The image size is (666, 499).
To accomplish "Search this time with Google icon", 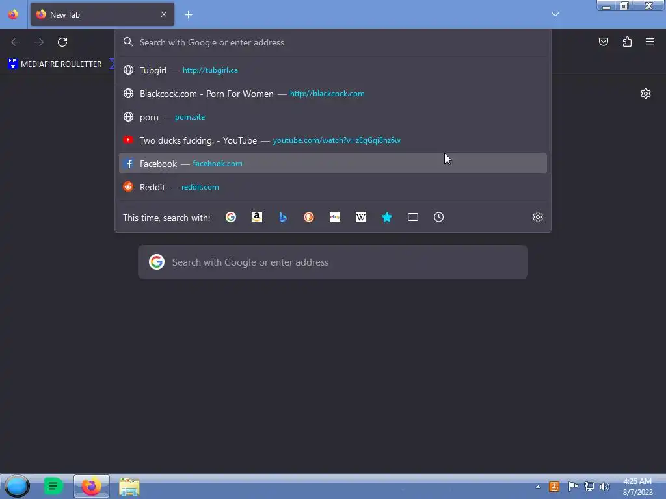I will 231,217.
